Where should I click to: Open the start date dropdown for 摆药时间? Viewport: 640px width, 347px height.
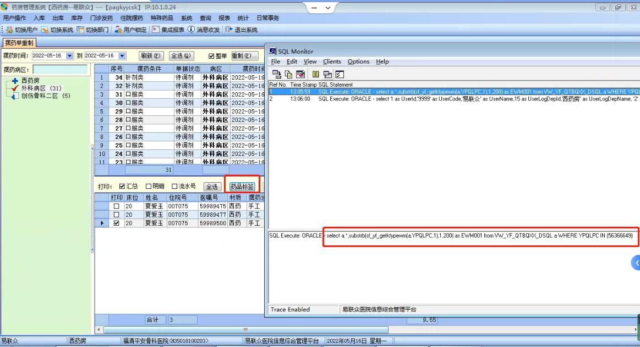(69, 56)
